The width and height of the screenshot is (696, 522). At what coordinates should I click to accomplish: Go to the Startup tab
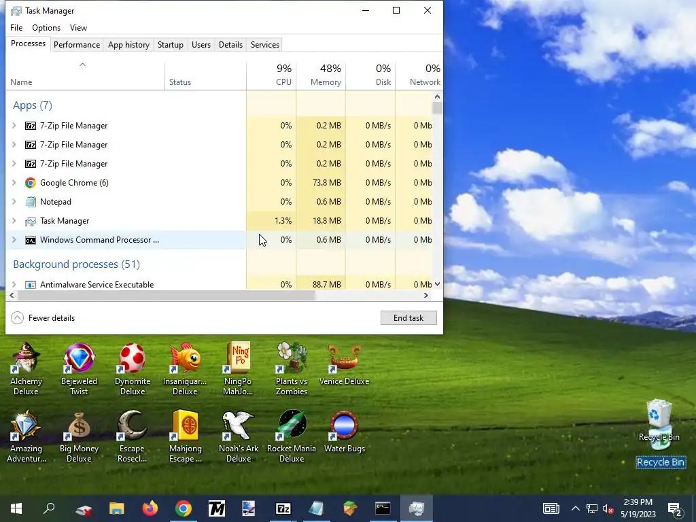pos(171,45)
